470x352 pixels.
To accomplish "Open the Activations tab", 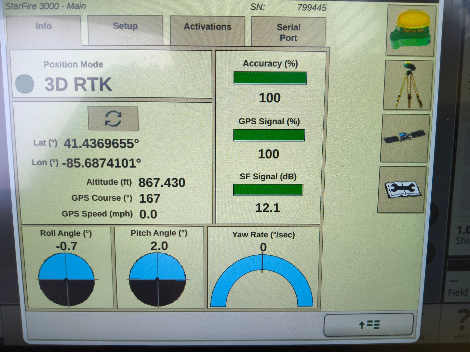I will (208, 31).
